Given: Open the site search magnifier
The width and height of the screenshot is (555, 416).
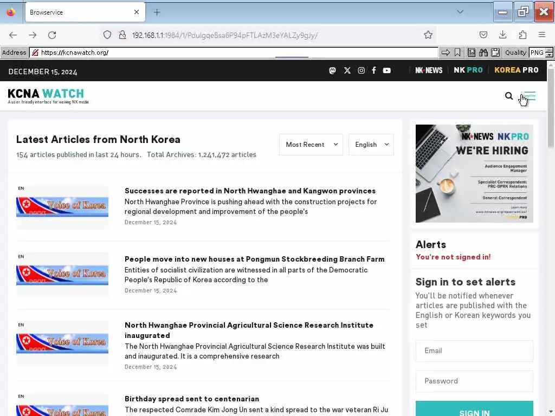Looking at the screenshot, I should tap(508, 96).
